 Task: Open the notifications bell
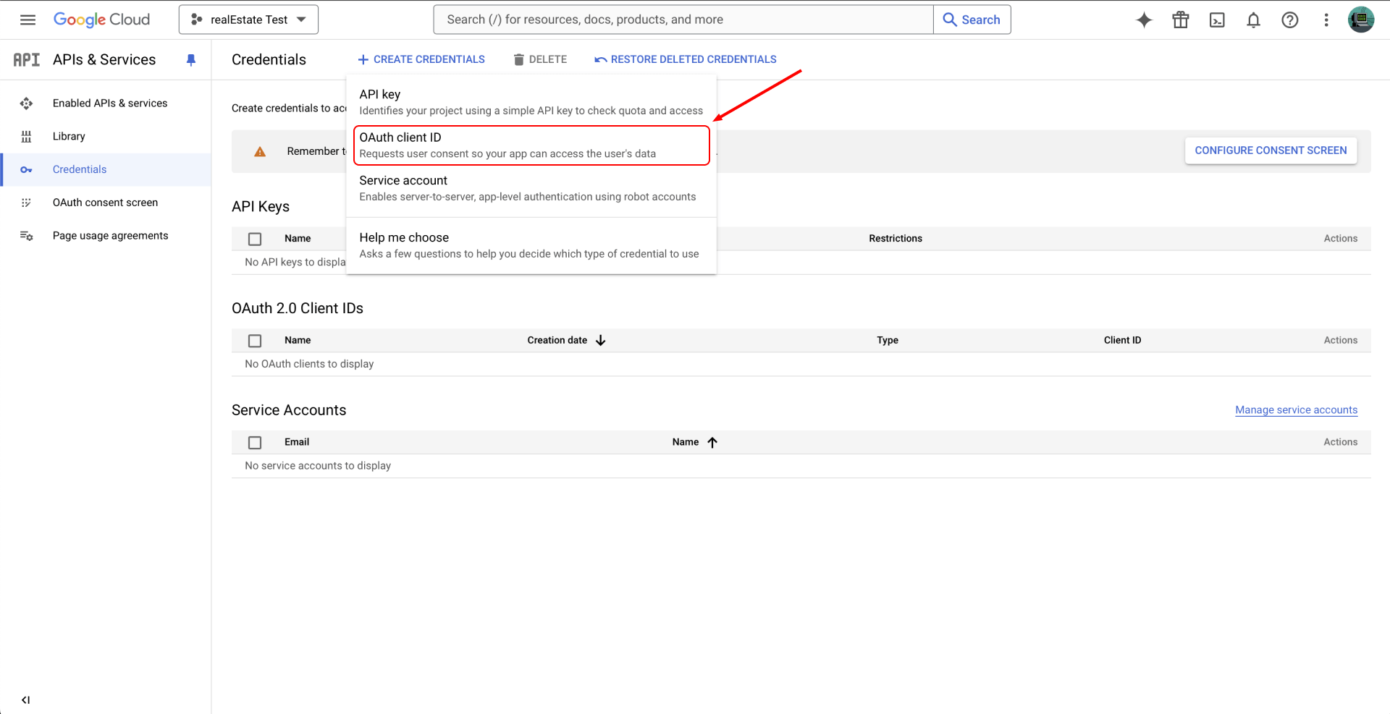1253,20
